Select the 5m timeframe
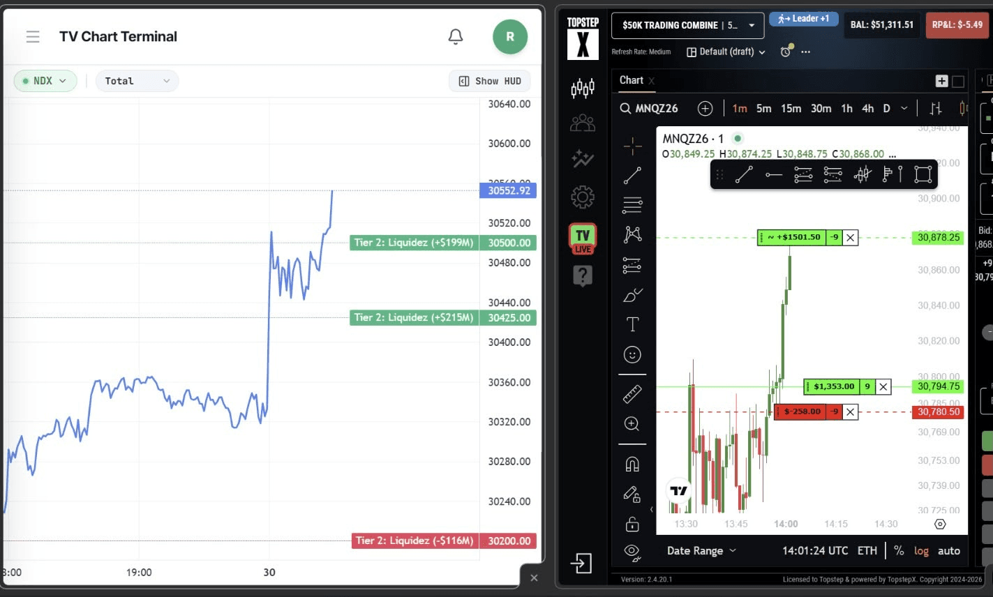Image resolution: width=993 pixels, height=597 pixels. pyautogui.click(x=764, y=108)
